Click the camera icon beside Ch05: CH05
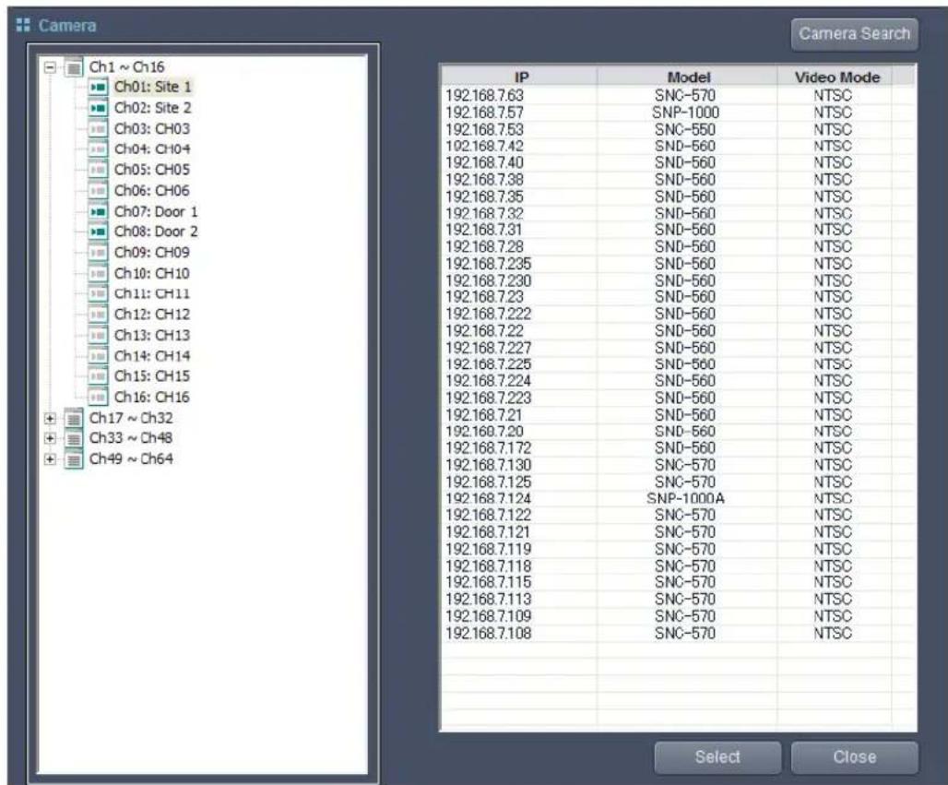This screenshot has width=948, height=785. 98,170
